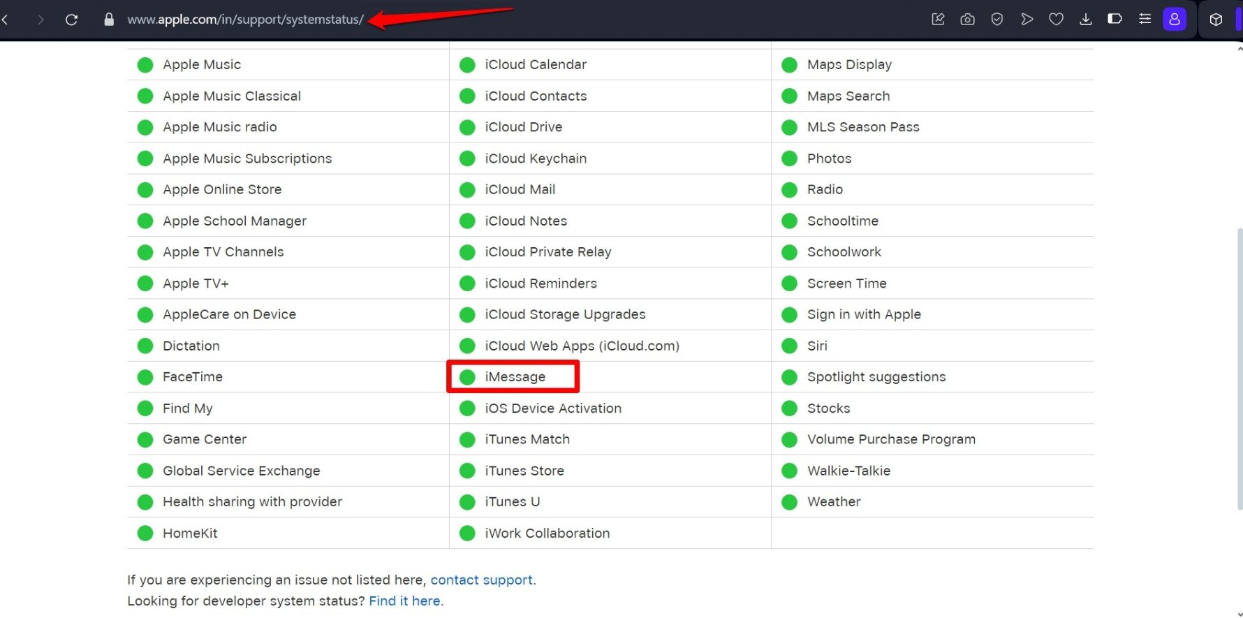The width and height of the screenshot is (1243, 618).
Task: Click the heart bookmark icon
Action: tap(1056, 20)
